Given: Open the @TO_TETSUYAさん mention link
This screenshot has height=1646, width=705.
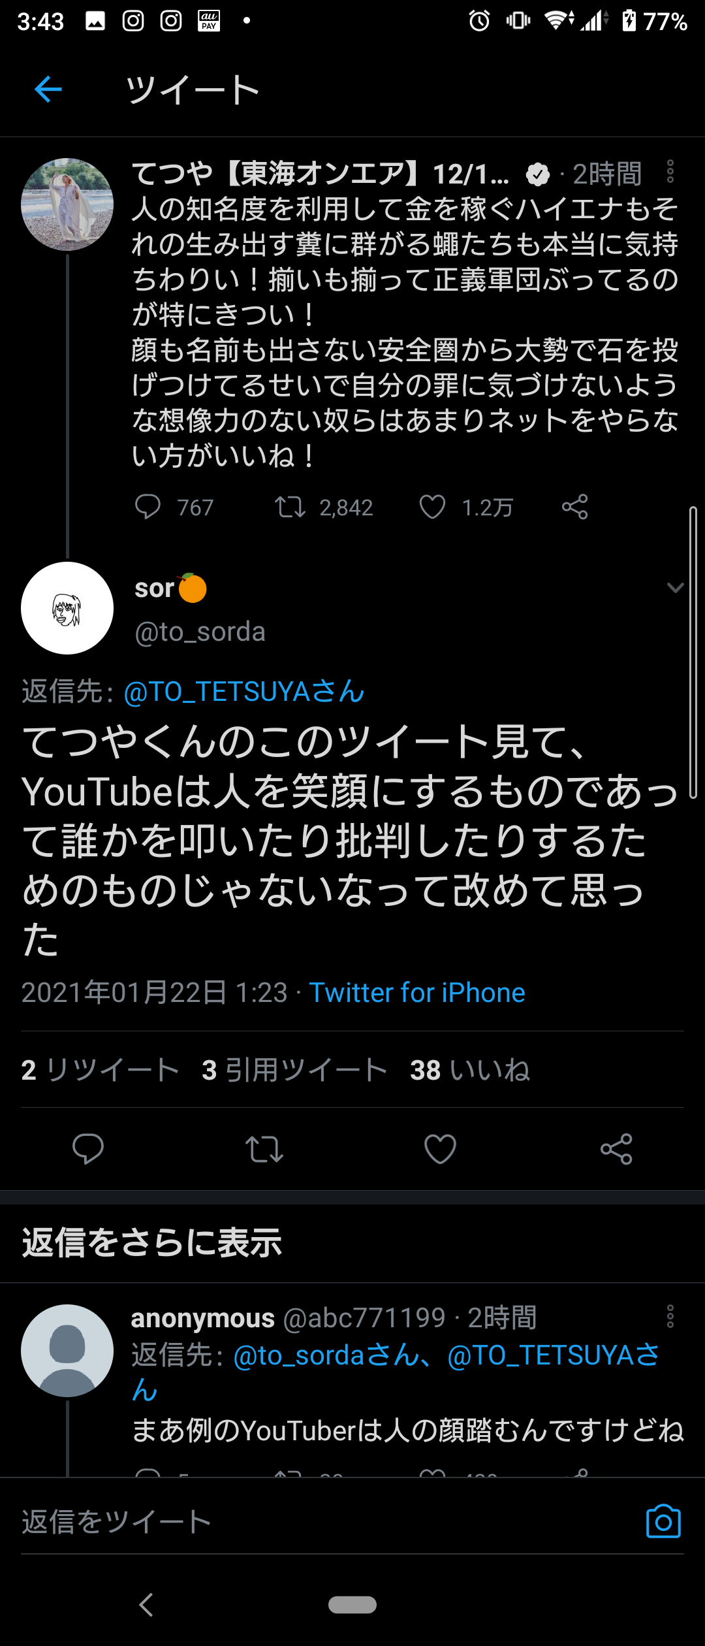Looking at the screenshot, I should [x=244, y=692].
